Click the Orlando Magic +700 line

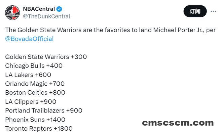tap(35, 84)
